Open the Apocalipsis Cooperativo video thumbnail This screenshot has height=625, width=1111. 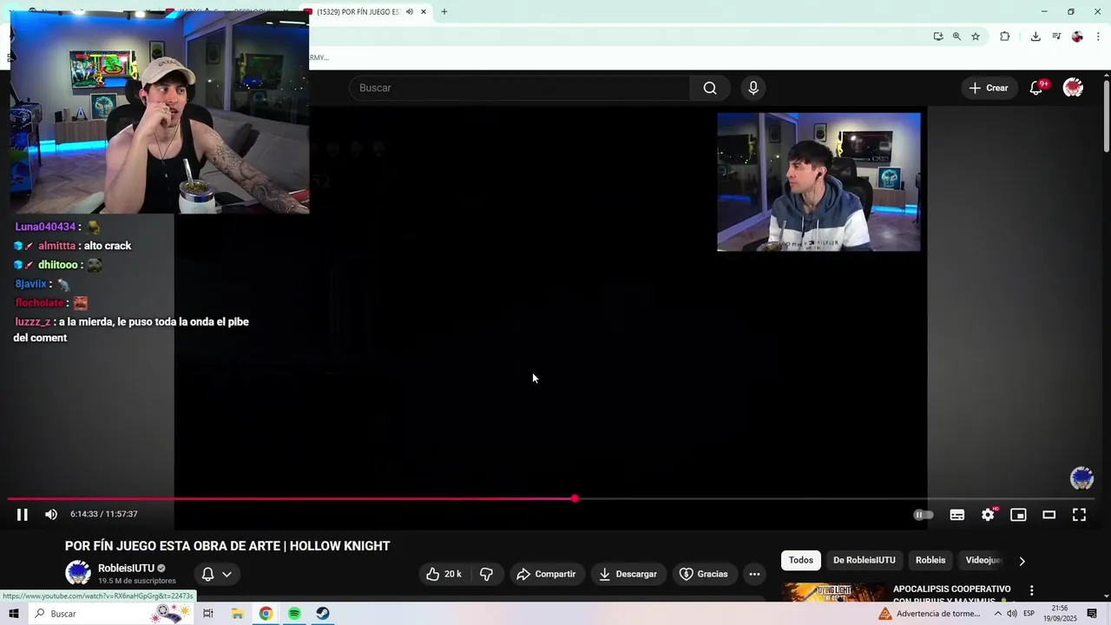click(833, 592)
